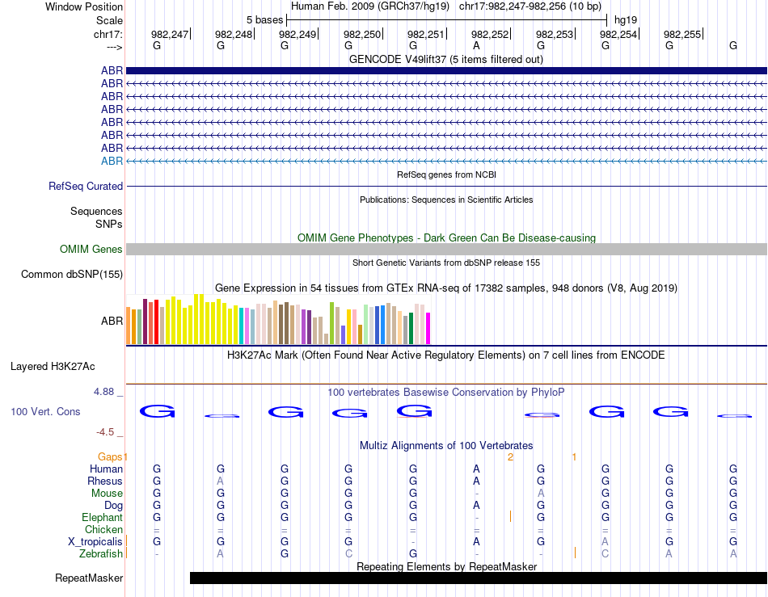Click the '5 bases' scale text
The height and width of the screenshot is (597, 768).
264,20
